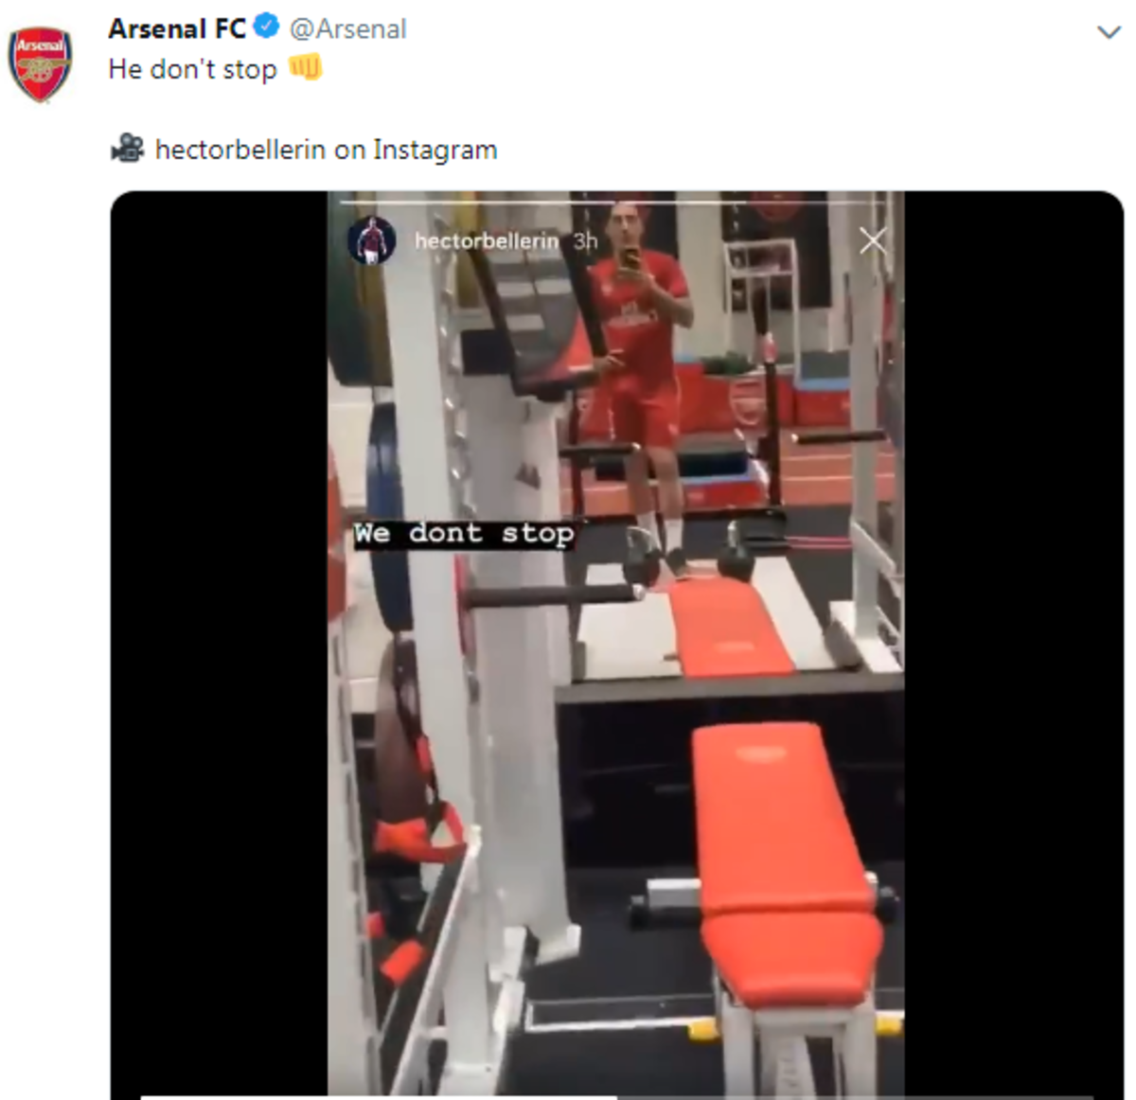Open the tweet options chevron menu
Screen dimensions: 1136x1100
tap(1109, 32)
